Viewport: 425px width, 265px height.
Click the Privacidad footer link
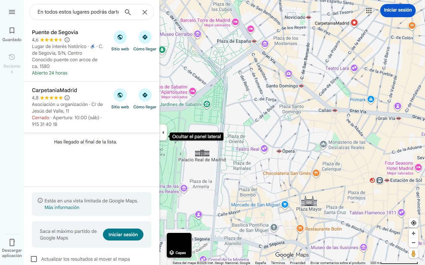(298, 262)
